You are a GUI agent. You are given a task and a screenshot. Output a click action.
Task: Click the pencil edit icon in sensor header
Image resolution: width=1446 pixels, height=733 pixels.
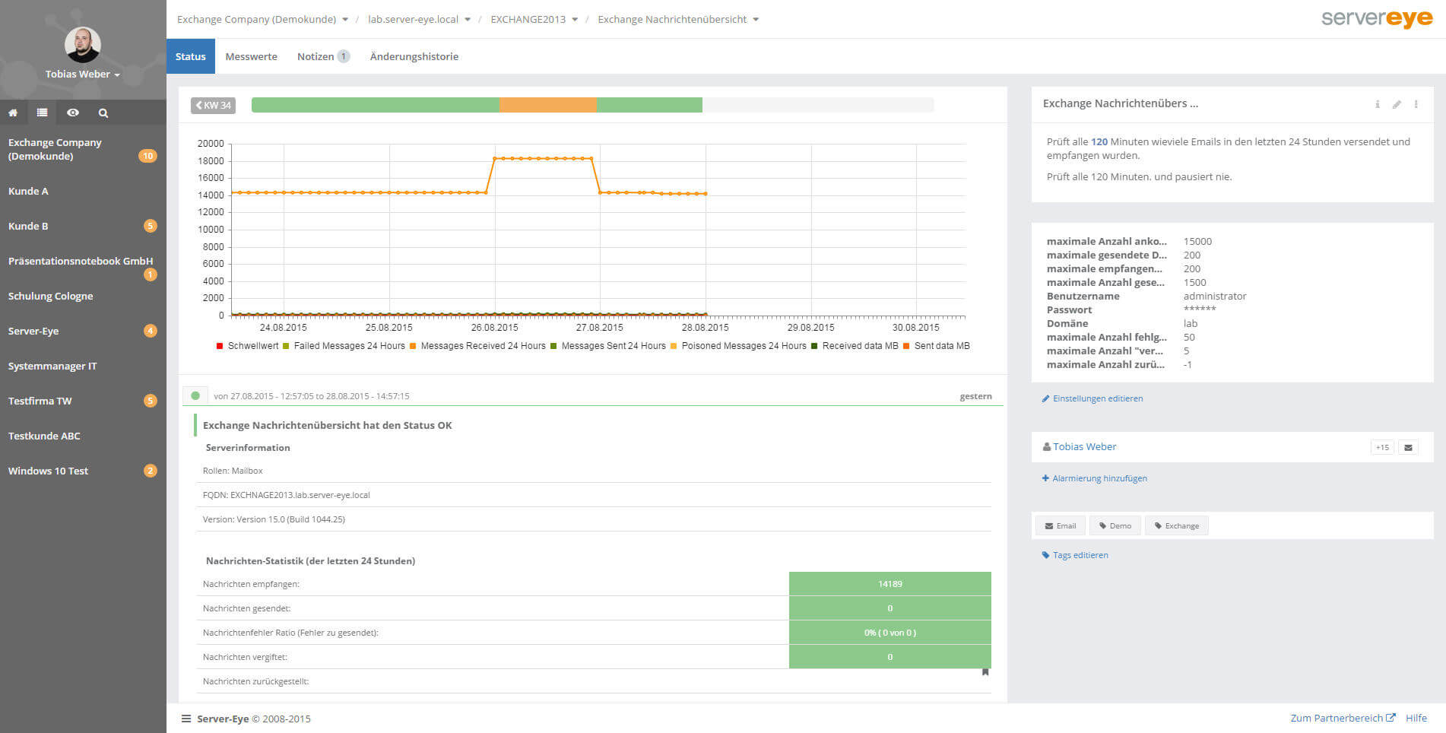pos(1397,104)
